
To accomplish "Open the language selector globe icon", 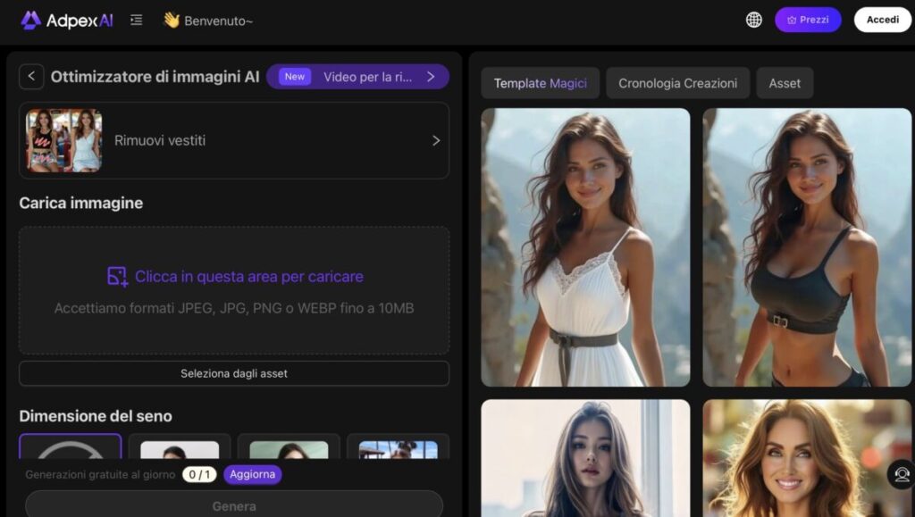I will click(x=754, y=20).
